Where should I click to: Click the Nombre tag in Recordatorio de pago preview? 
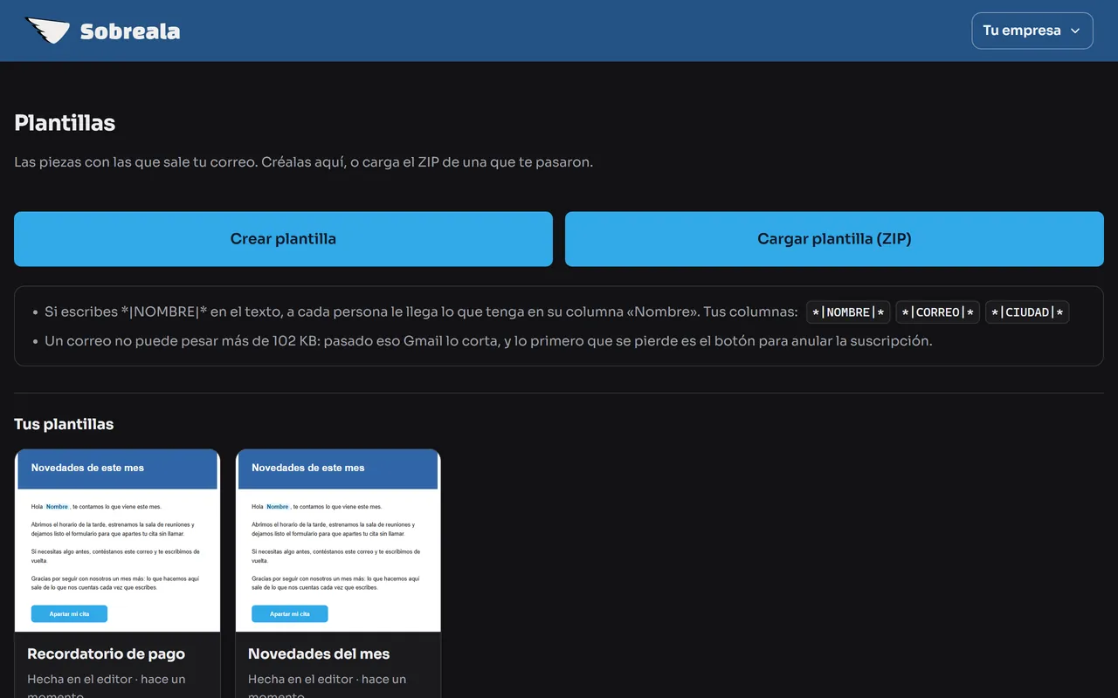57,507
